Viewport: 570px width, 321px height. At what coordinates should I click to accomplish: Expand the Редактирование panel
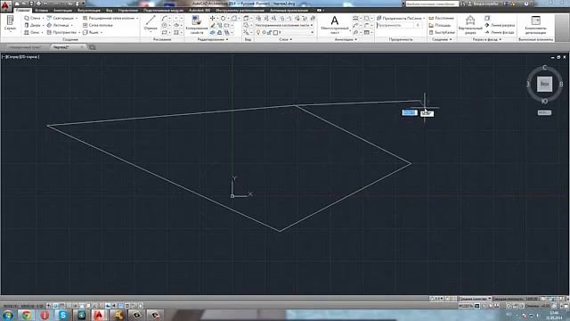click(x=213, y=39)
